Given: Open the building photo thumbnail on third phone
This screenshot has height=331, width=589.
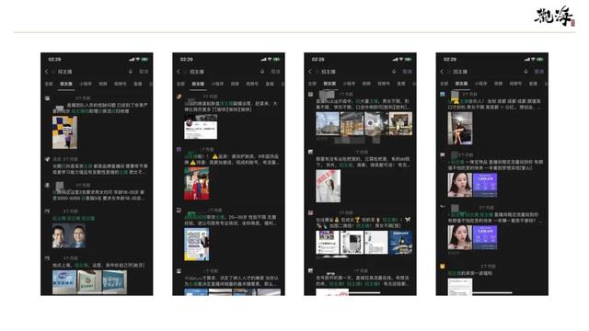Looking at the screenshot, I should pyautogui.click(x=328, y=123).
